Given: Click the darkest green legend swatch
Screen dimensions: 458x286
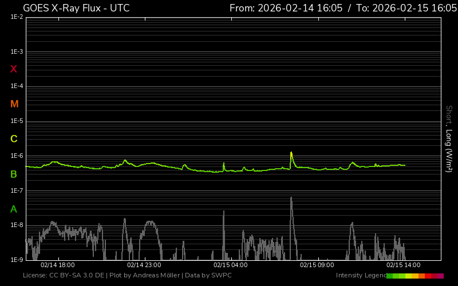Looking at the screenshot, I should tap(390, 276).
